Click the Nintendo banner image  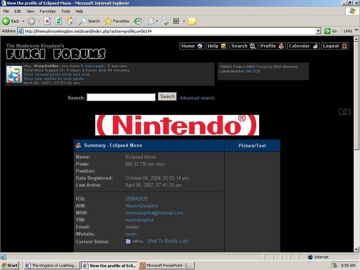pos(177,125)
